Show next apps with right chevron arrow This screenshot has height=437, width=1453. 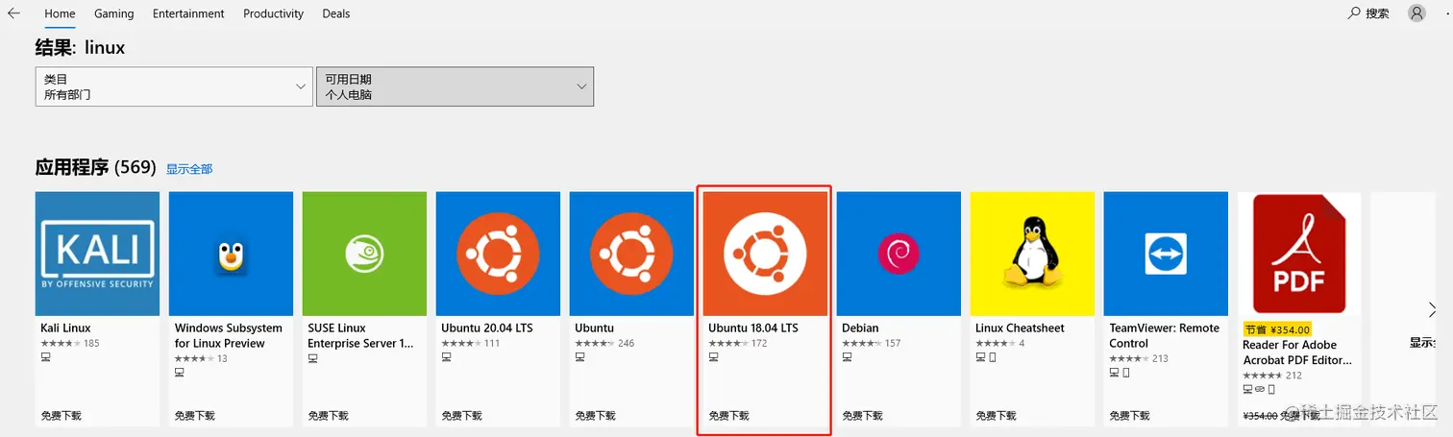[x=1433, y=309]
